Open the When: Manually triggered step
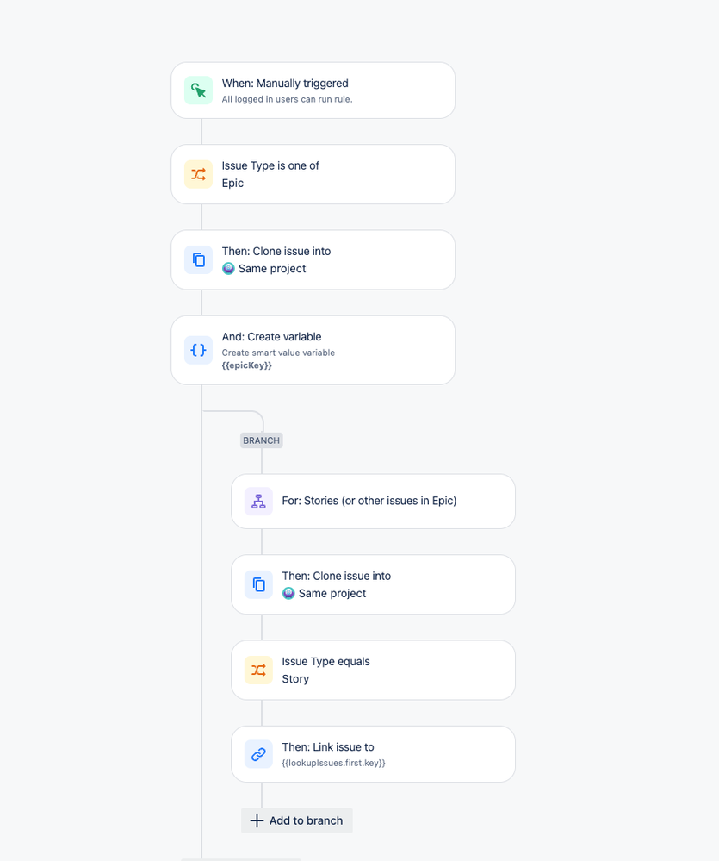 coord(313,90)
